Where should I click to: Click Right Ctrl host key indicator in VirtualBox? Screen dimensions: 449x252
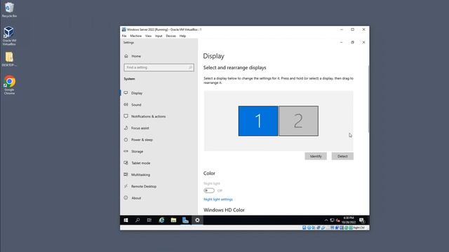tap(358, 227)
